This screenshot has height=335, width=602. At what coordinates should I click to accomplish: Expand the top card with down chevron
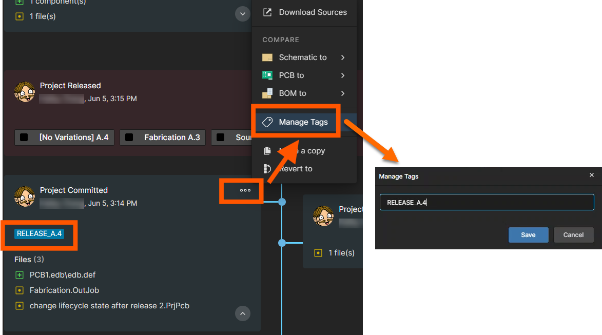pos(243,14)
